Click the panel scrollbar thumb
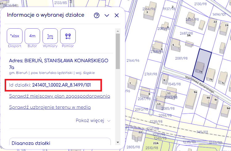Viewport: 231px width, 151px height. pos(118,51)
